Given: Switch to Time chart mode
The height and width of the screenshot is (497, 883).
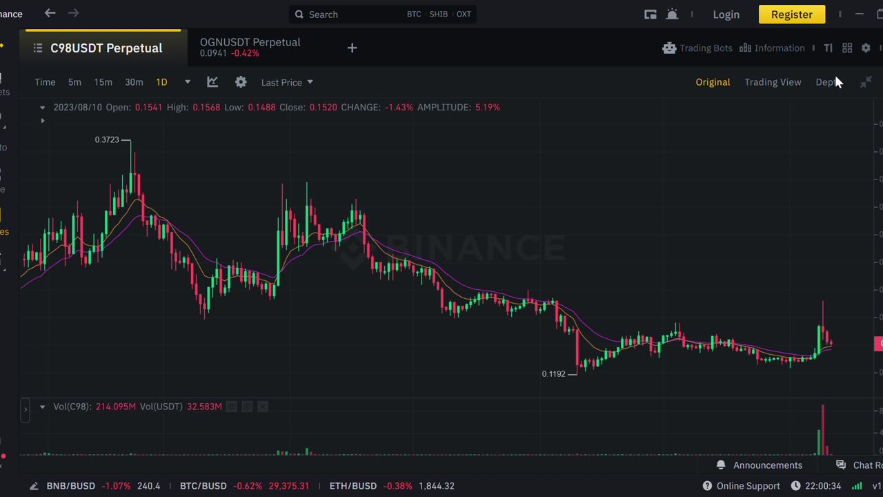Looking at the screenshot, I should click(45, 82).
